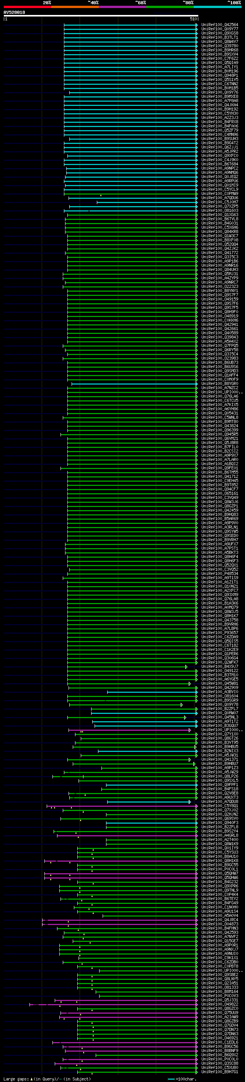This screenshot has height=1082, width=245.
Task: Open hit UniRef100_Q42564
Action: (x=219, y=25)
